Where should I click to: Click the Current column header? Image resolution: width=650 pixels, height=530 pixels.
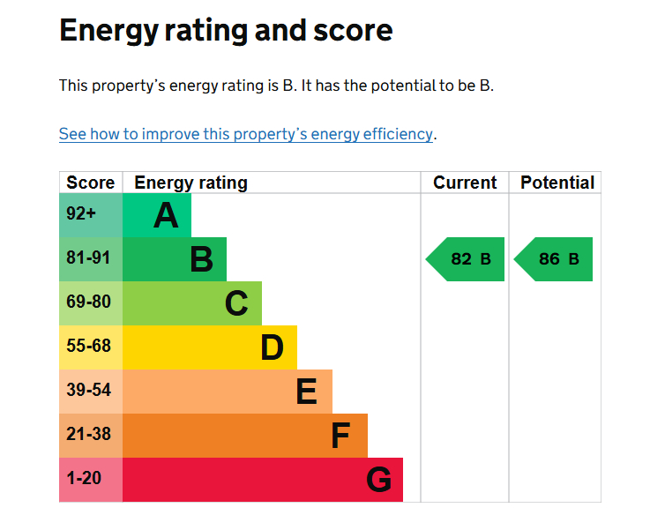coord(465,183)
